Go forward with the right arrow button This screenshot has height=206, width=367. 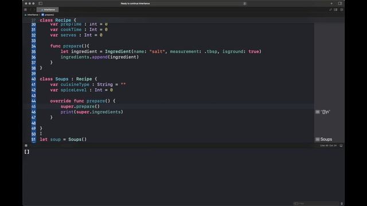pos(34,10)
